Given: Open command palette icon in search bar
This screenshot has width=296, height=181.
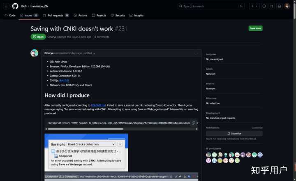Looking at the screenshot, I should pos(241,6).
